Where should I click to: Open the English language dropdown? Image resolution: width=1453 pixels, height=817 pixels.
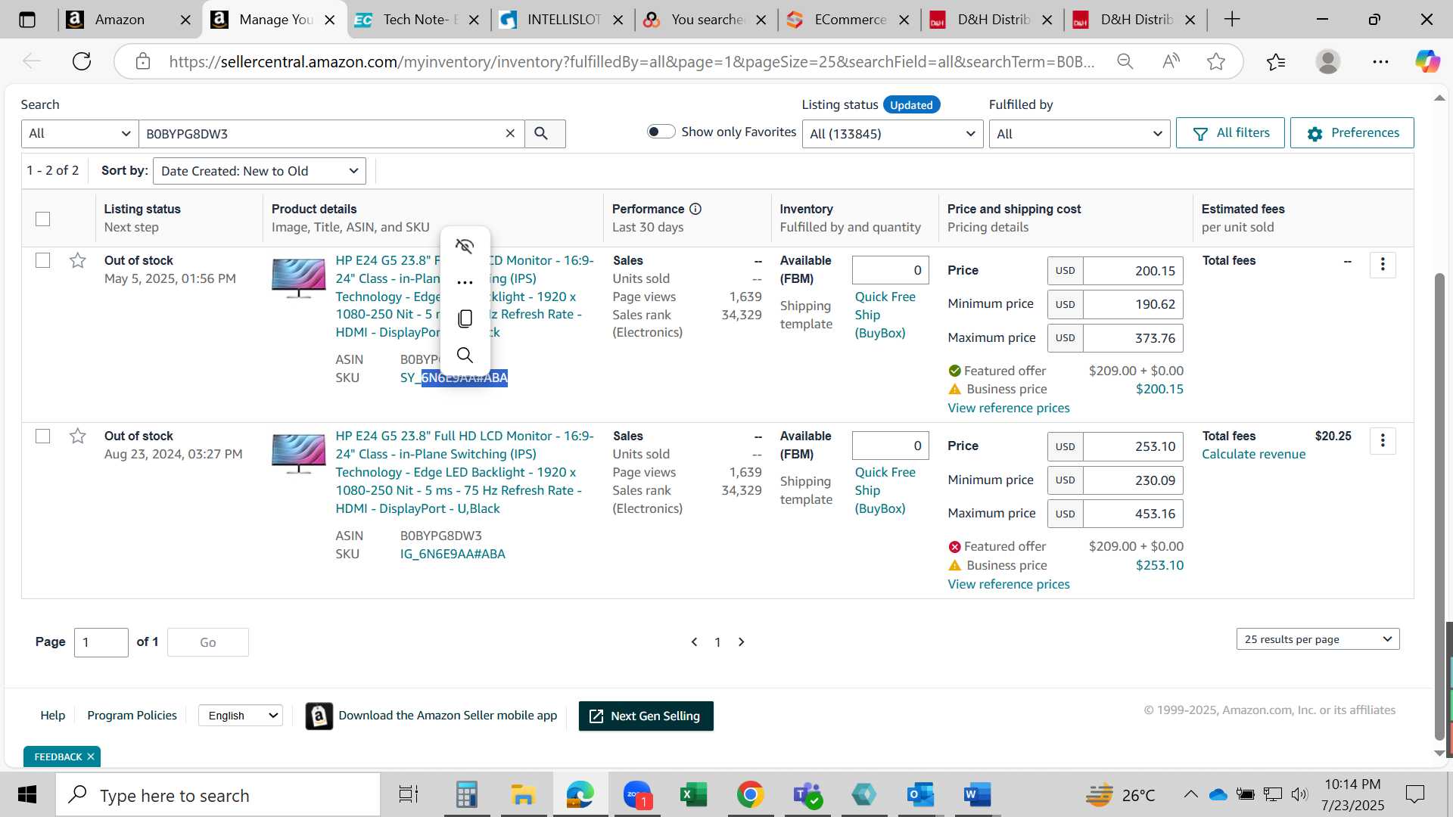pos(241,716)
